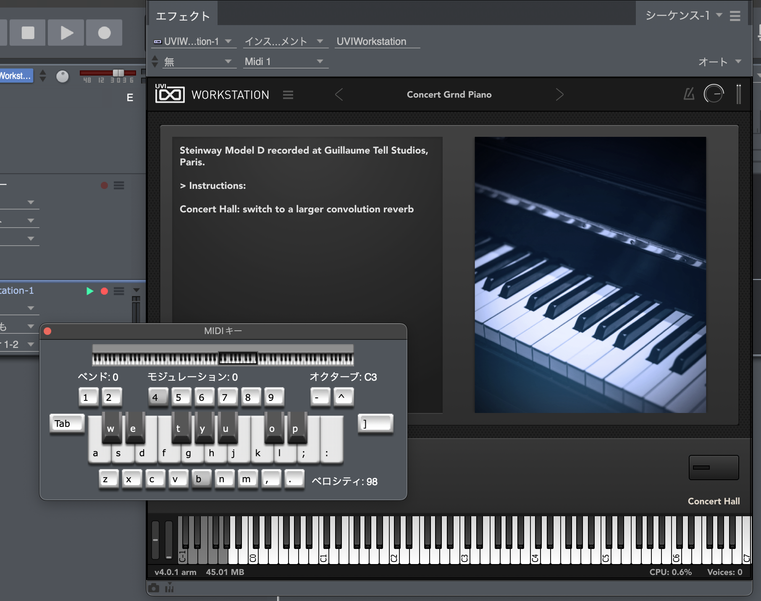This screenshot has height=601, width=761.
Task: Close the MIDIキー window
Action: (47, 331)
